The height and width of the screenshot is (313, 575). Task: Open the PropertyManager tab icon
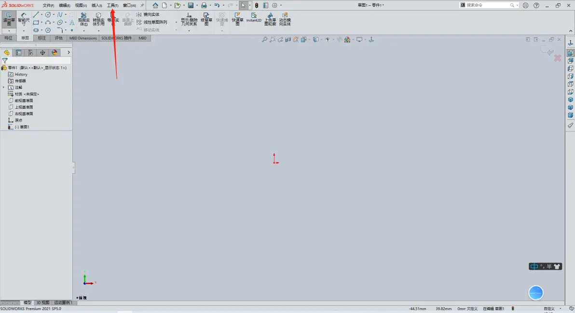[18, 52]
